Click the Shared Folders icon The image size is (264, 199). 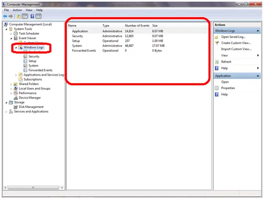(x=16, y=84)
